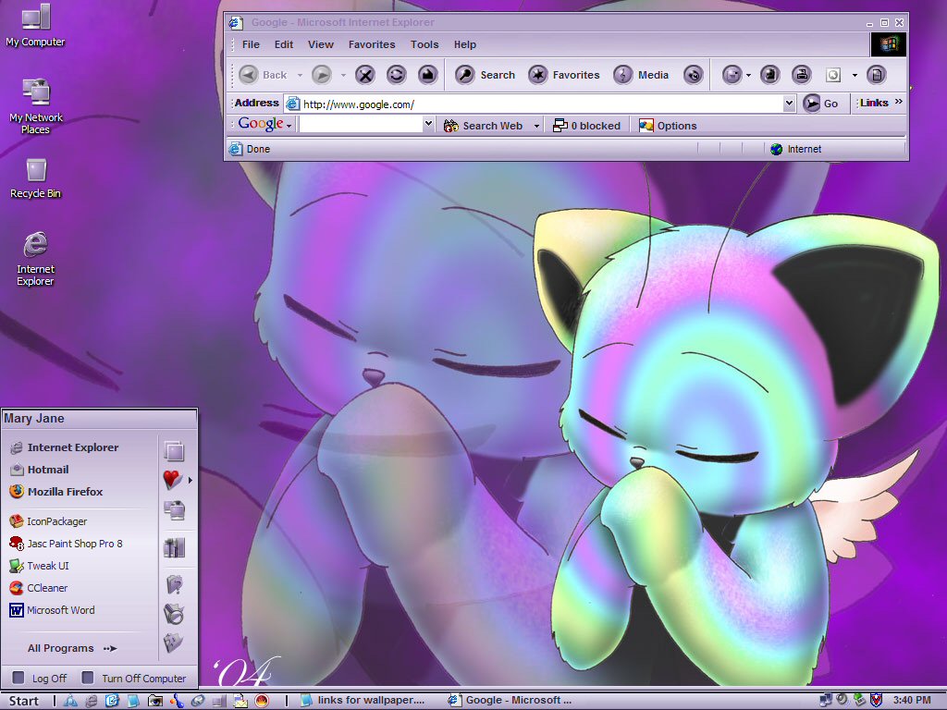This screenshot has height=710, width=947.
Task: Open the Favorites menu in menu bar
Action: coord(372,44)
